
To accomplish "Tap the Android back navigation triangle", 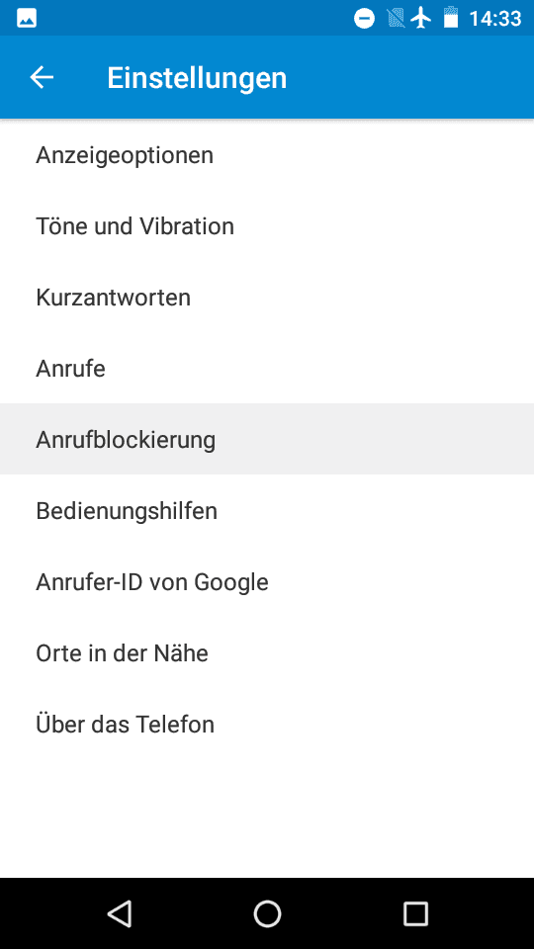I will click(x=120, y=913).
